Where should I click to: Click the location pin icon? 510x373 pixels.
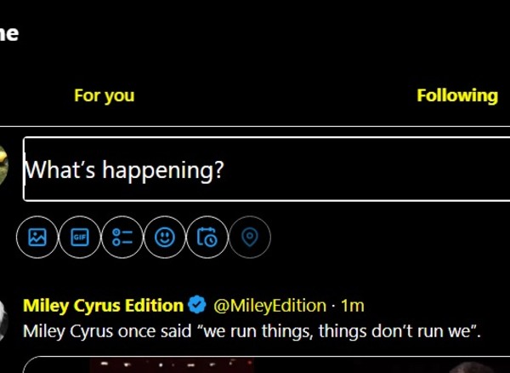tap(249, 238)
